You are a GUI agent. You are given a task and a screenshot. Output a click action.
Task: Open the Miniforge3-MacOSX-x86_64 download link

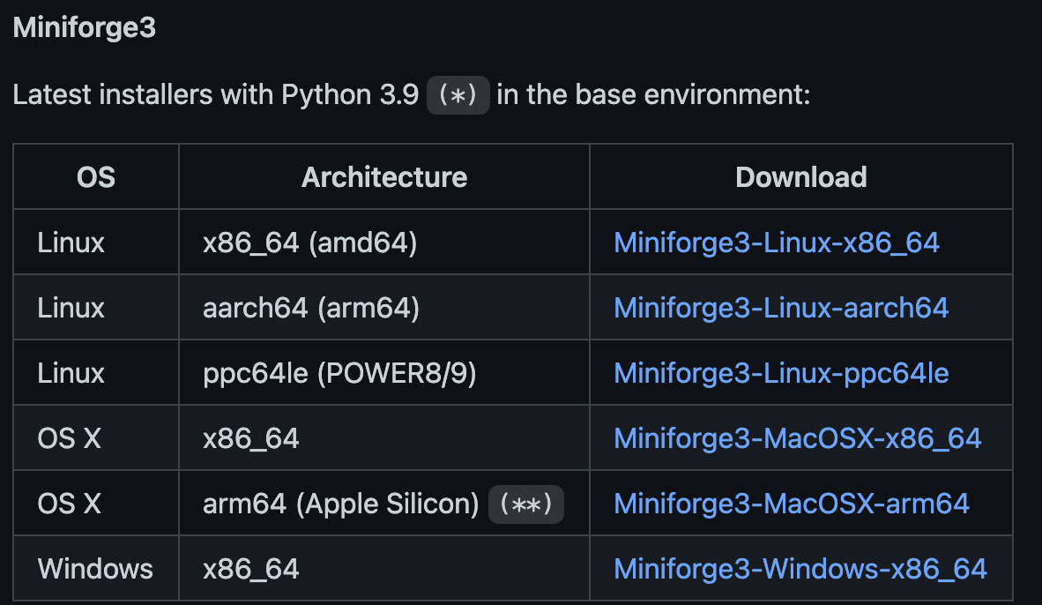click(x=798, y=438)
